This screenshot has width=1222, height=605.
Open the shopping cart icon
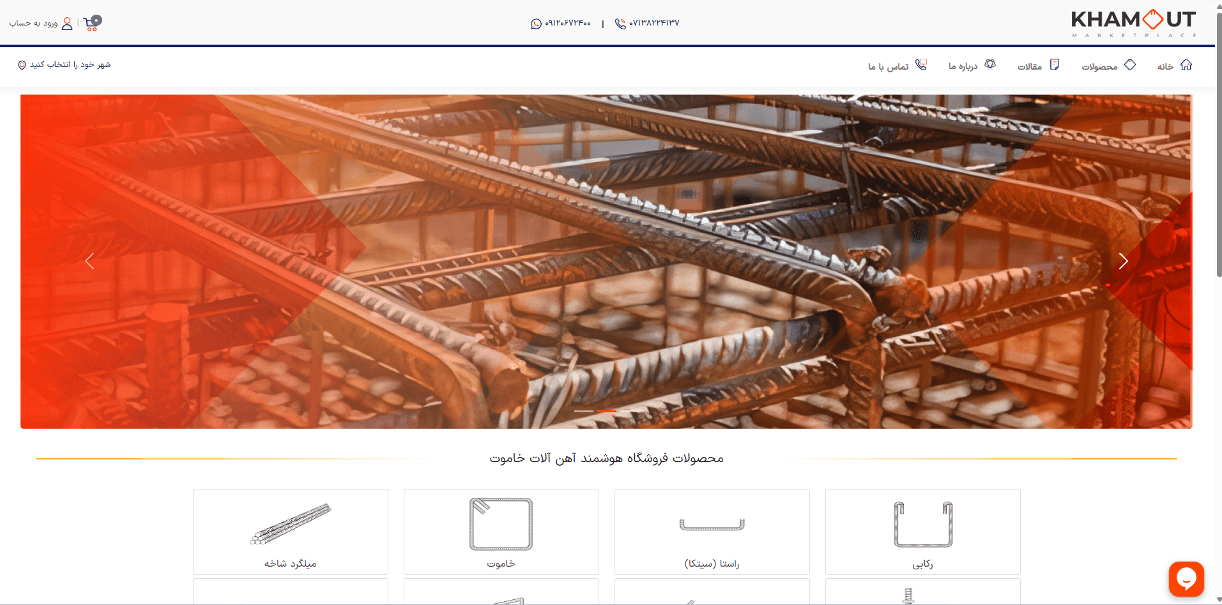92,23
